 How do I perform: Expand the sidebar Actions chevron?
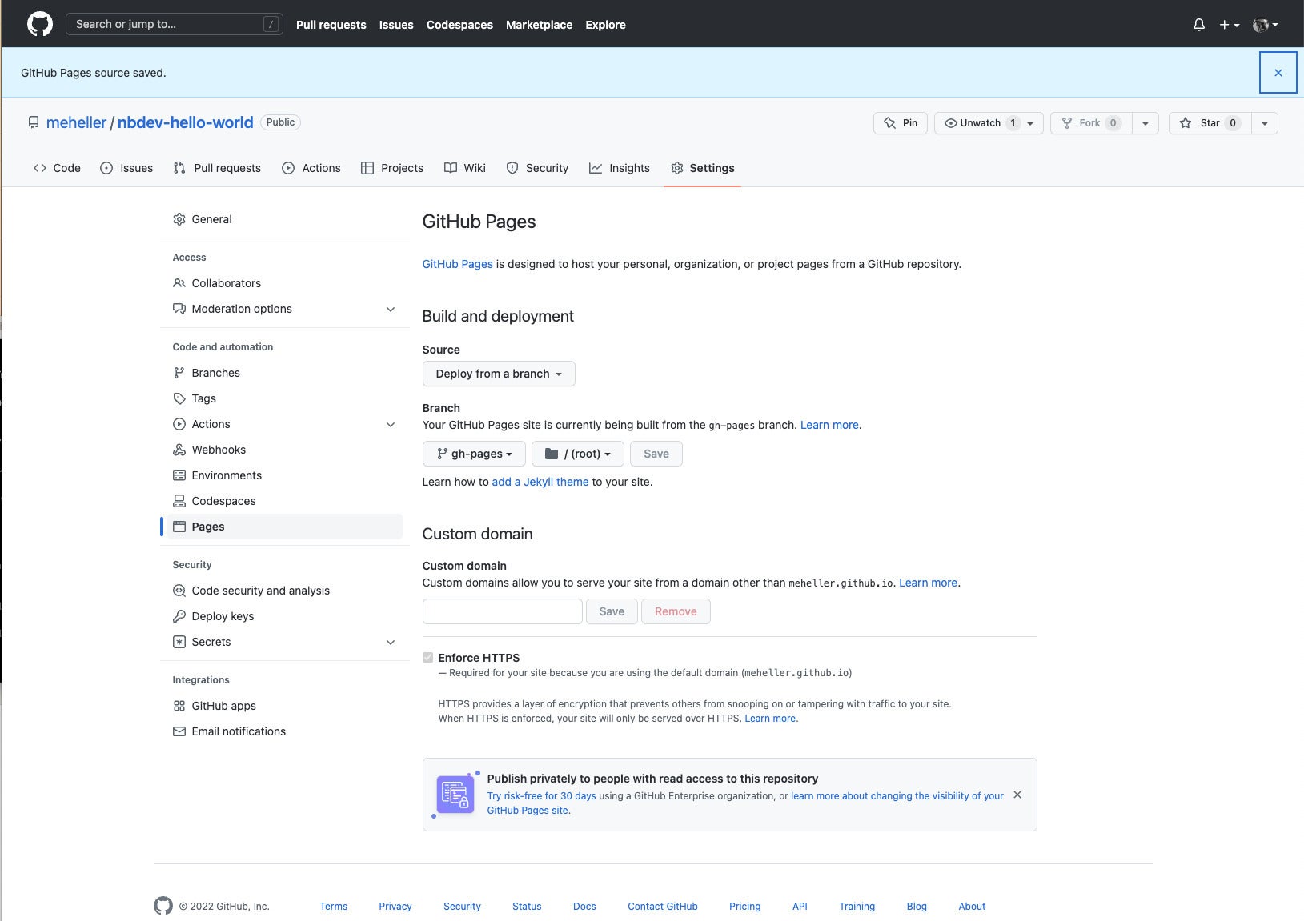click(x=391, y=424)
